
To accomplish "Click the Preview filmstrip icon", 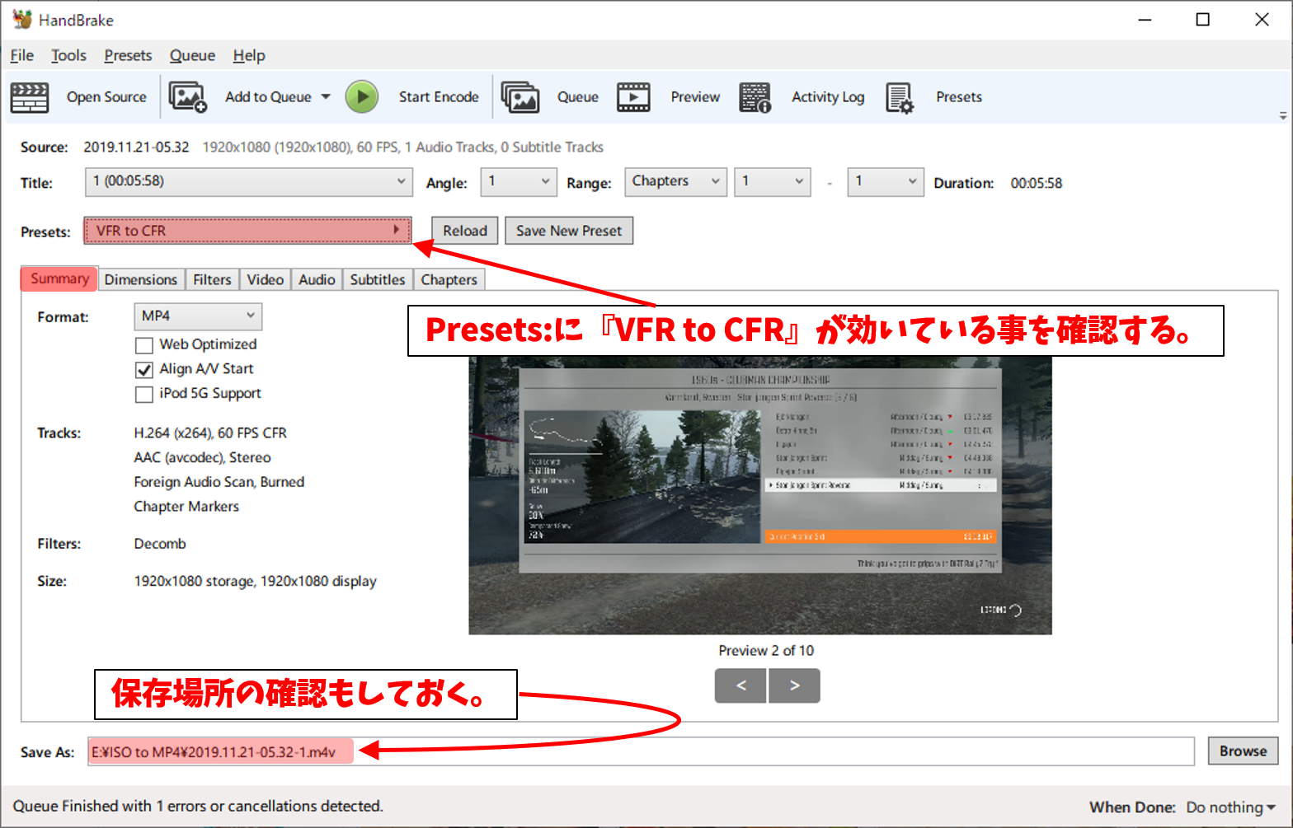I will [x=633, y=97].
